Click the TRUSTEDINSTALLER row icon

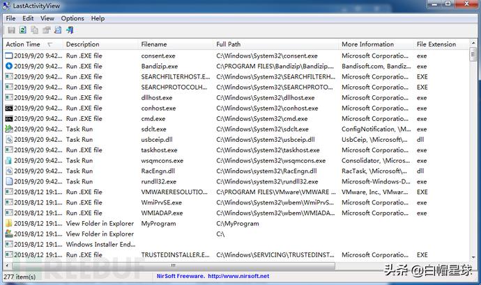tap(9, 254)
